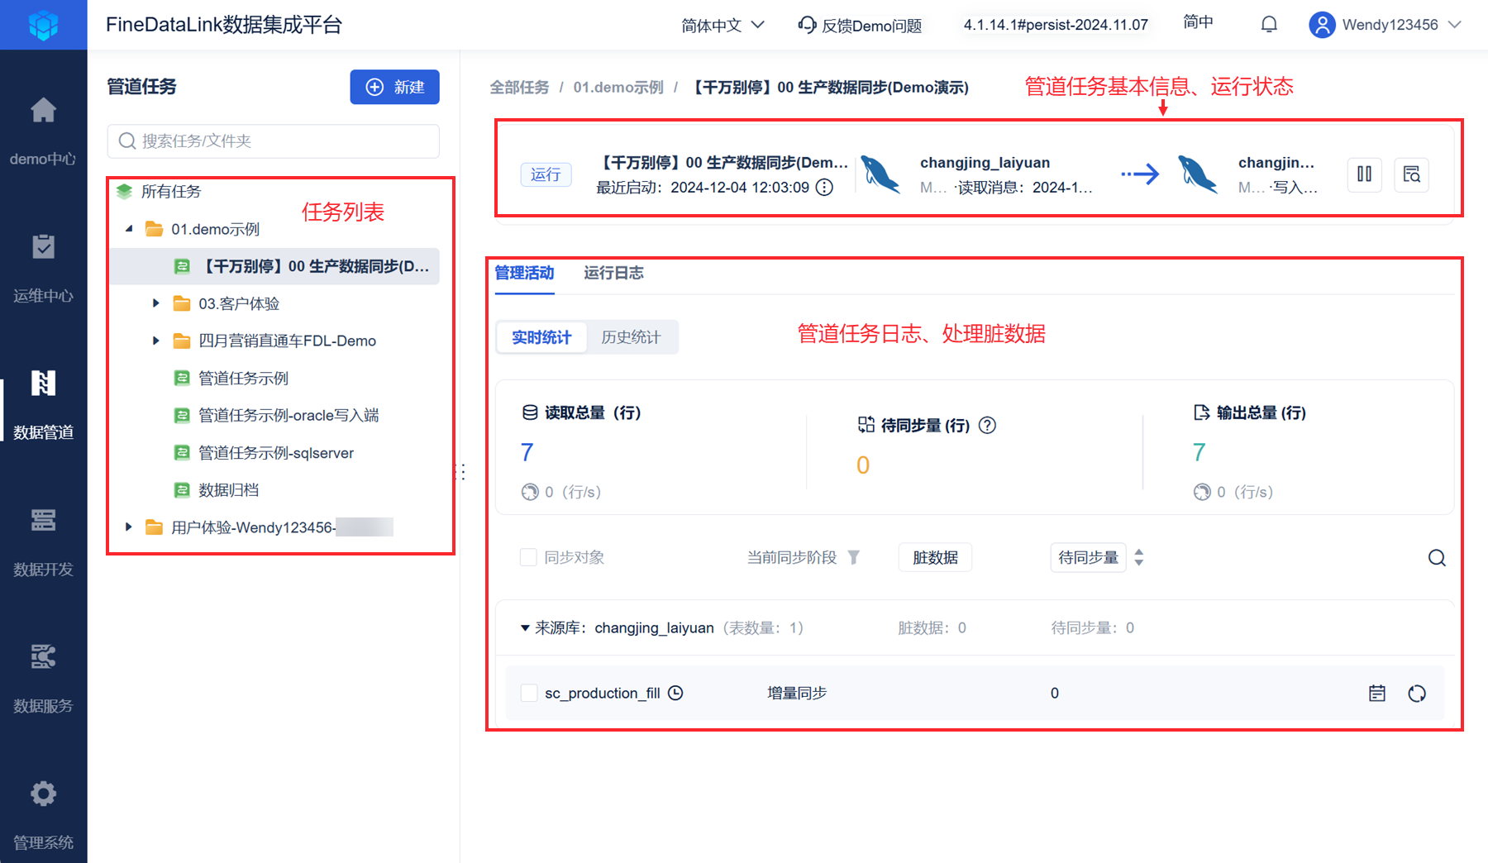
Task: Expand the 03.客户体验 folder
Action: [x=156, y=303]
